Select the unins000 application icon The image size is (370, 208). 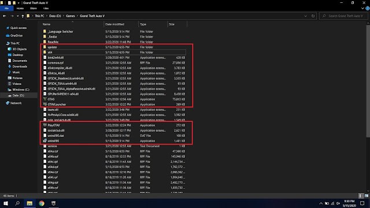click(x=45, y=141)
